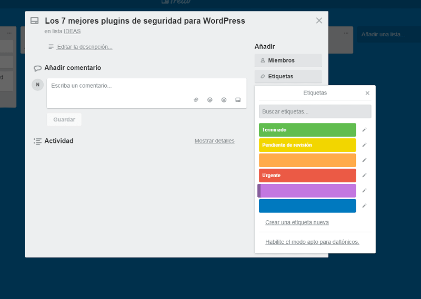Focus the Buscar etiquetas search field

[315, 111]
